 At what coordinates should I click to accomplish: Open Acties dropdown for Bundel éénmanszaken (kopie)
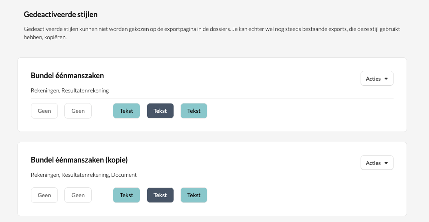(376, 163)
